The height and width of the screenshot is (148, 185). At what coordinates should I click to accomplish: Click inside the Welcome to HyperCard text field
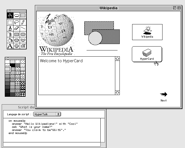click(x=77, y=76)
